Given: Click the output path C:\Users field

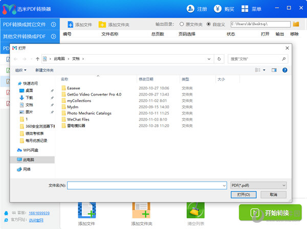Looking at the screenshot, I should (x=260, y=24).
